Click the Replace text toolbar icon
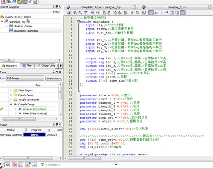Viewport: 213px width, 169px height. tap(80, 13)
